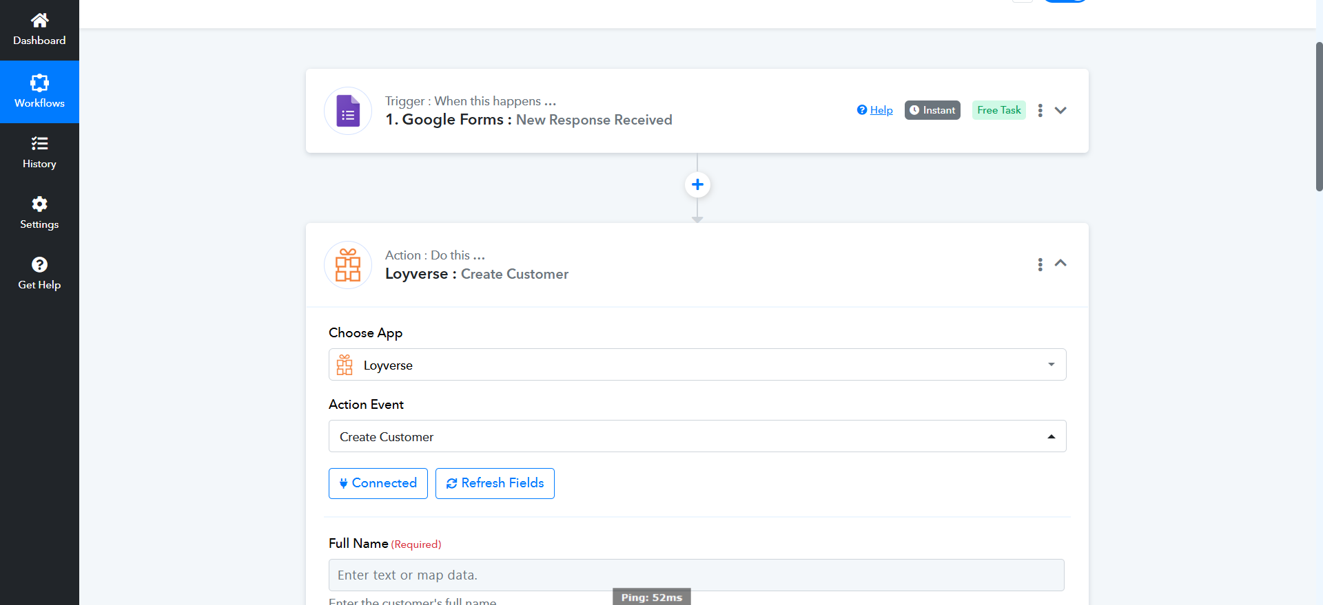This screenshot has height=605, width=1323.
Task: Go to Workflows in the sidebar
Action: tap(39, 92)
